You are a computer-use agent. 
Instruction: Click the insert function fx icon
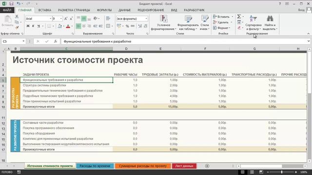[56, 41]
